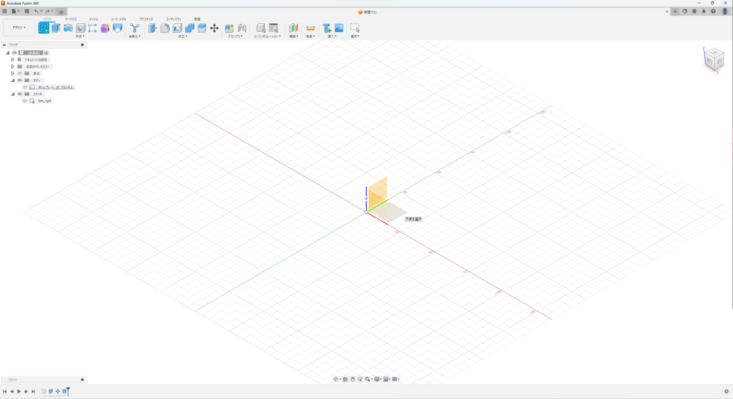Select the Revolve tool icon
This screenshot has height=399, width=733.
[x=68, y=28]
